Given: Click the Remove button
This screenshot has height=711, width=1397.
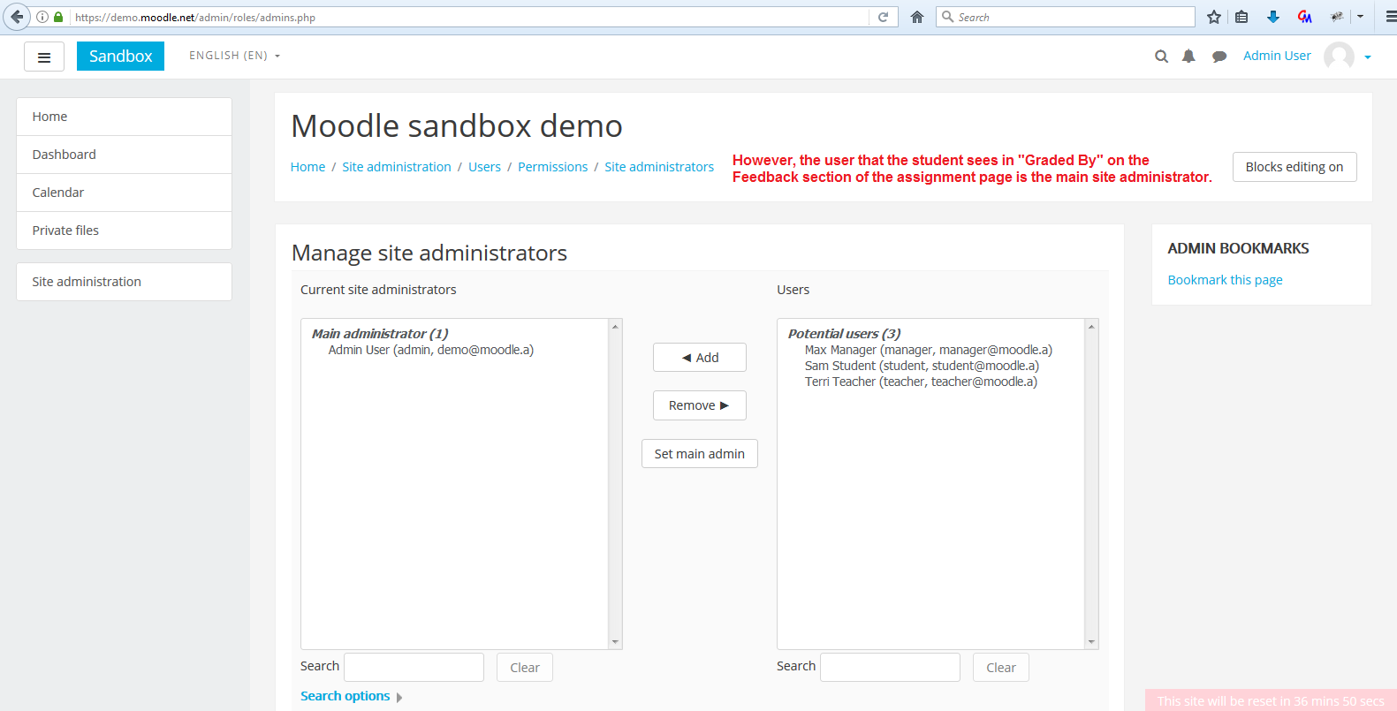Looking at the screenshot, I should pyautogui.click(x=700, y=405).
